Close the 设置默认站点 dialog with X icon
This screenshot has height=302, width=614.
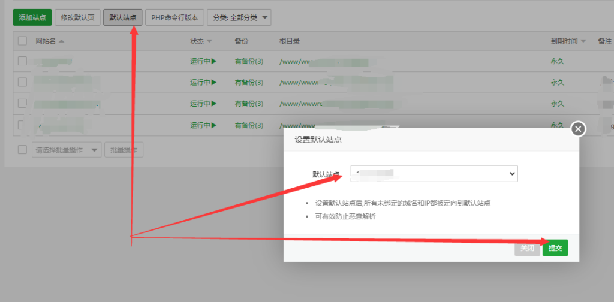(579, 129)
